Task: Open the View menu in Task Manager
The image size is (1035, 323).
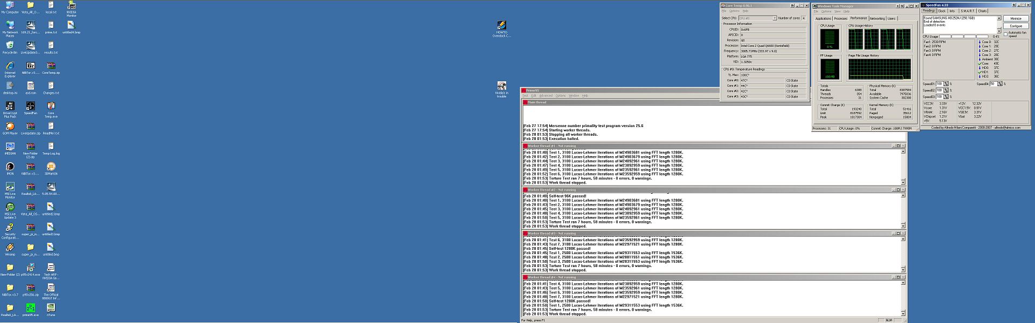Action: (x=837, y=11)
